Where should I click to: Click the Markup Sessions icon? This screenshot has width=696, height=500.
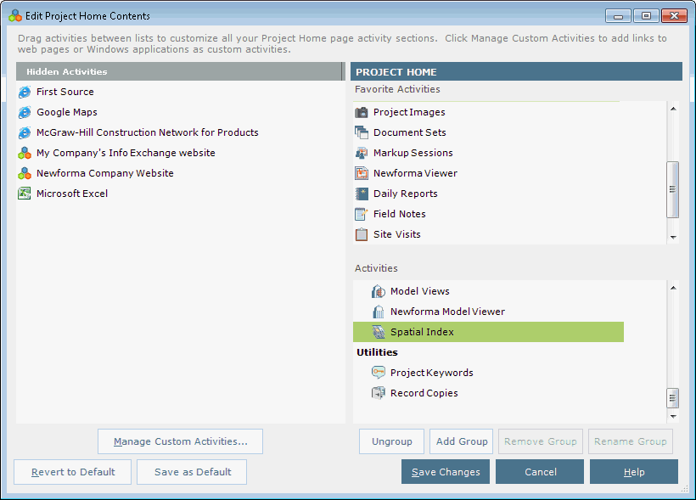pyautogui.click(x=362, y=153)
